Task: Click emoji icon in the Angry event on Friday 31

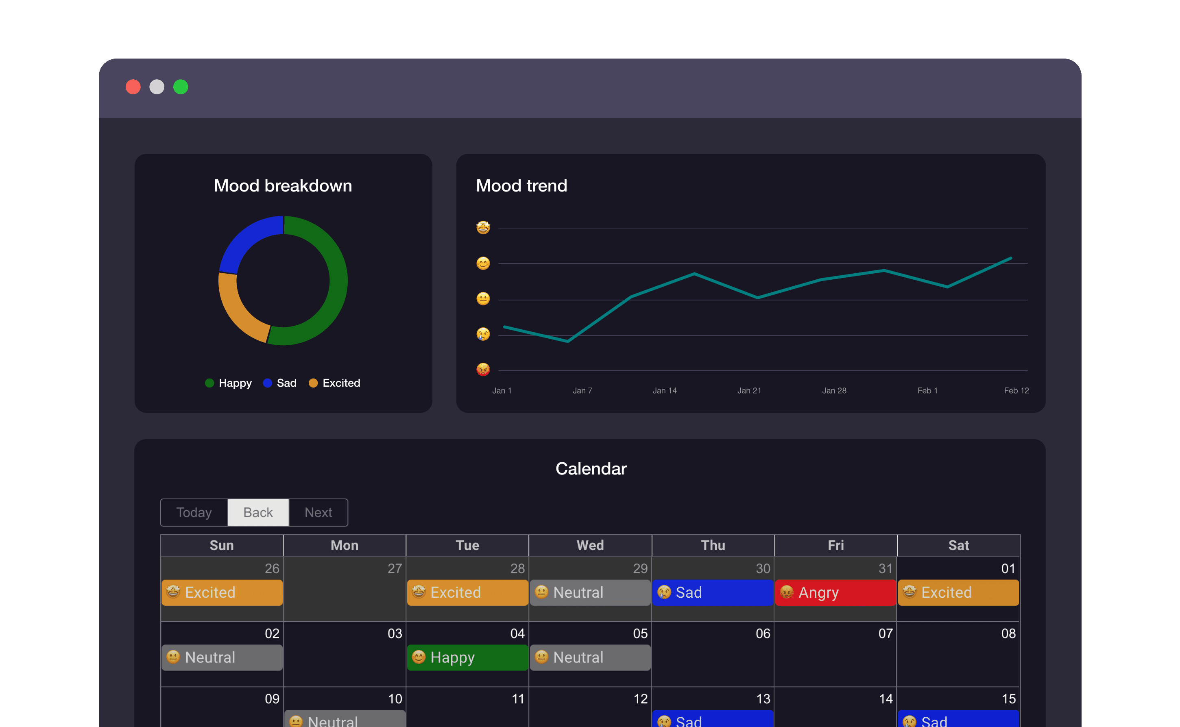Action: tap(786, 592)
